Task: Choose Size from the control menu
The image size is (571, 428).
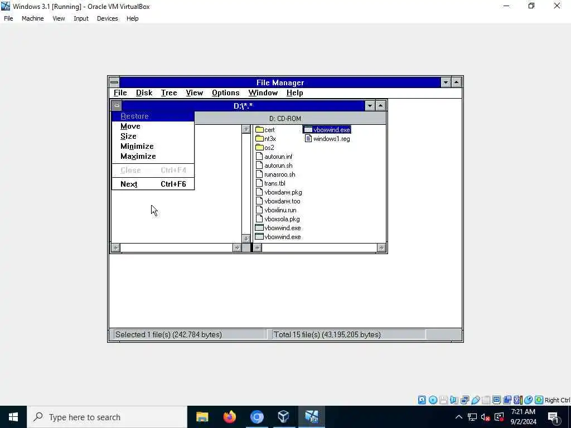Action: 153,136
